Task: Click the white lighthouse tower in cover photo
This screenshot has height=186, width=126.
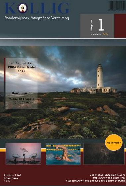Action: pyautogui.click(x=100, y=76)
